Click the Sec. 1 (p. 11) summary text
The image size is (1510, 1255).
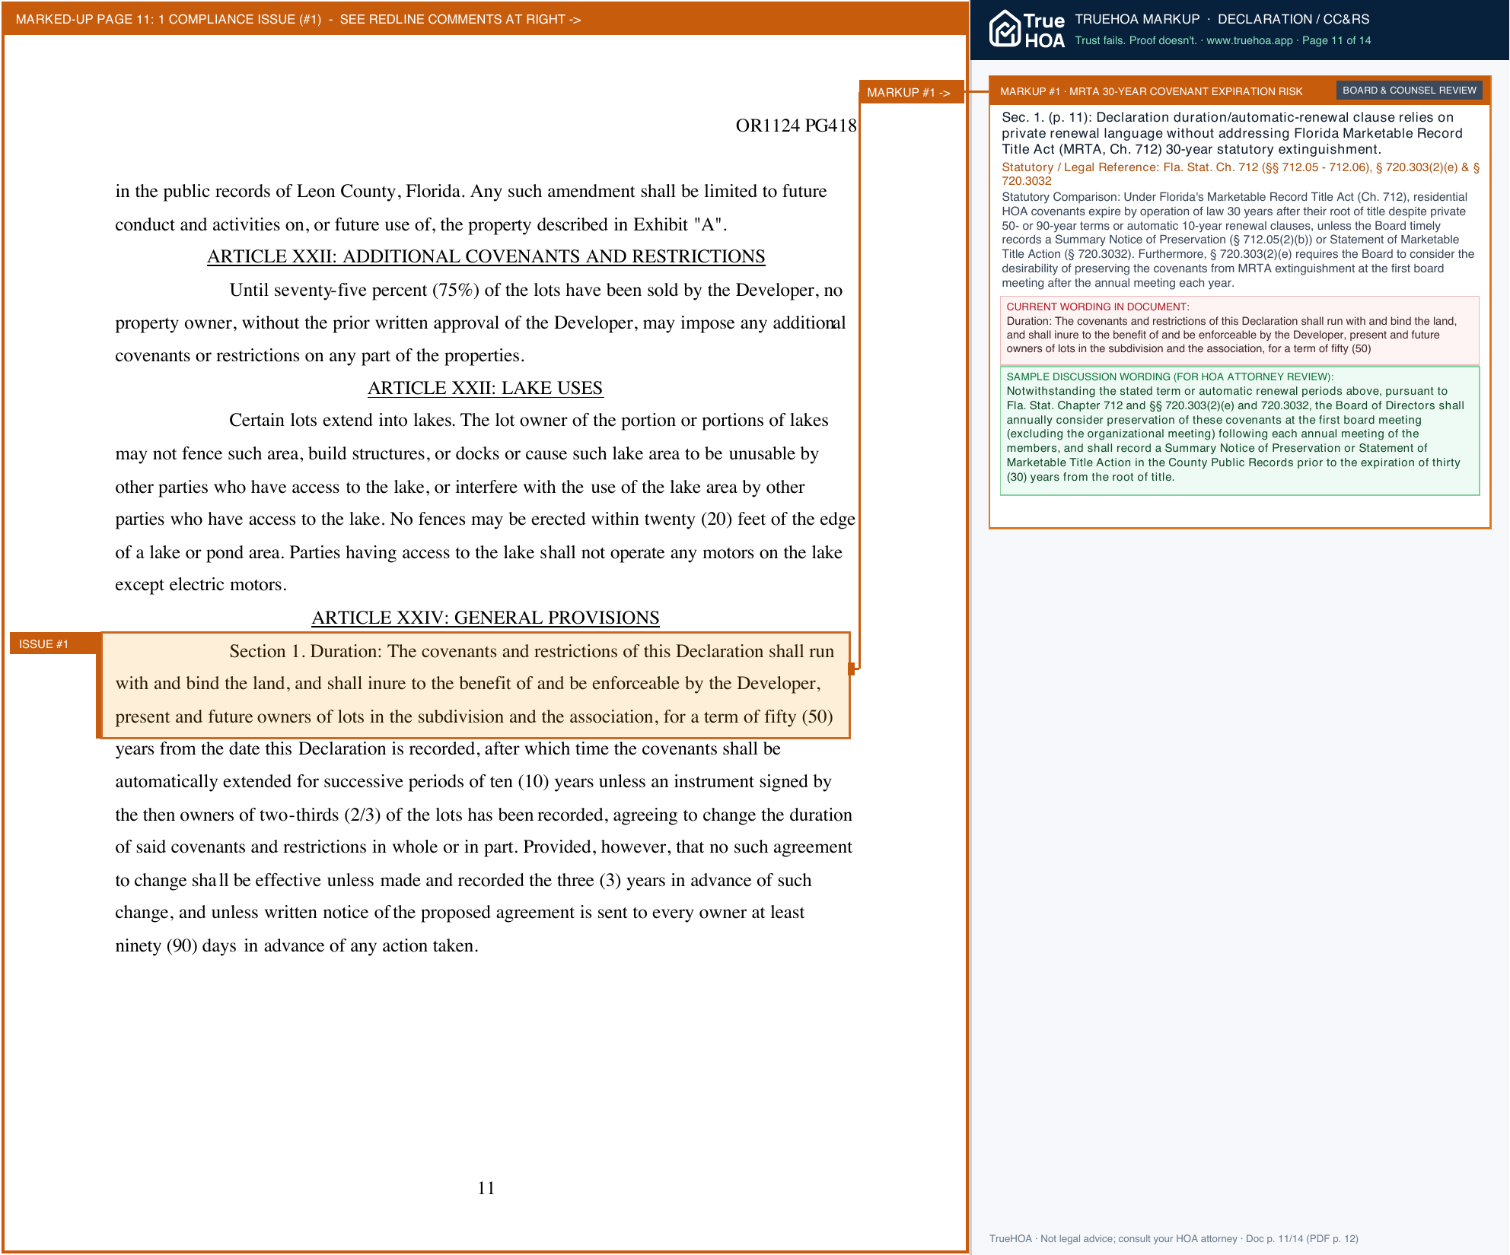pyautogui.click(x=1233, y=133)
